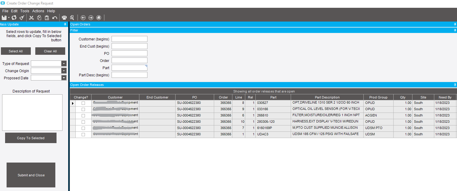
Task: Click the Home navigation icon
Action: coord(99,18)
